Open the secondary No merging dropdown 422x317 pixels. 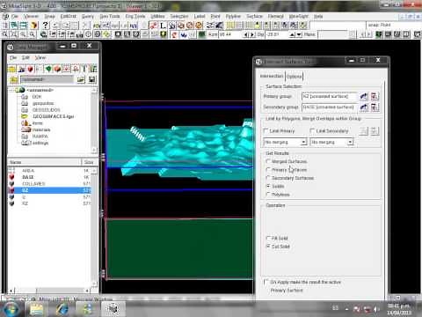[350, 142]
